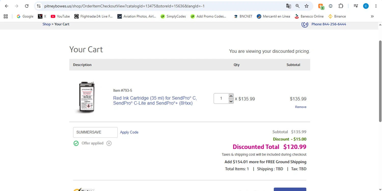
Task: Open the apps grid in bookmarks bar
Action: coord(6,16)
